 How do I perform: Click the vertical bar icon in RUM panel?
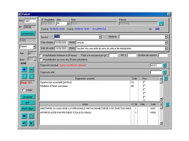coord(24,76)
